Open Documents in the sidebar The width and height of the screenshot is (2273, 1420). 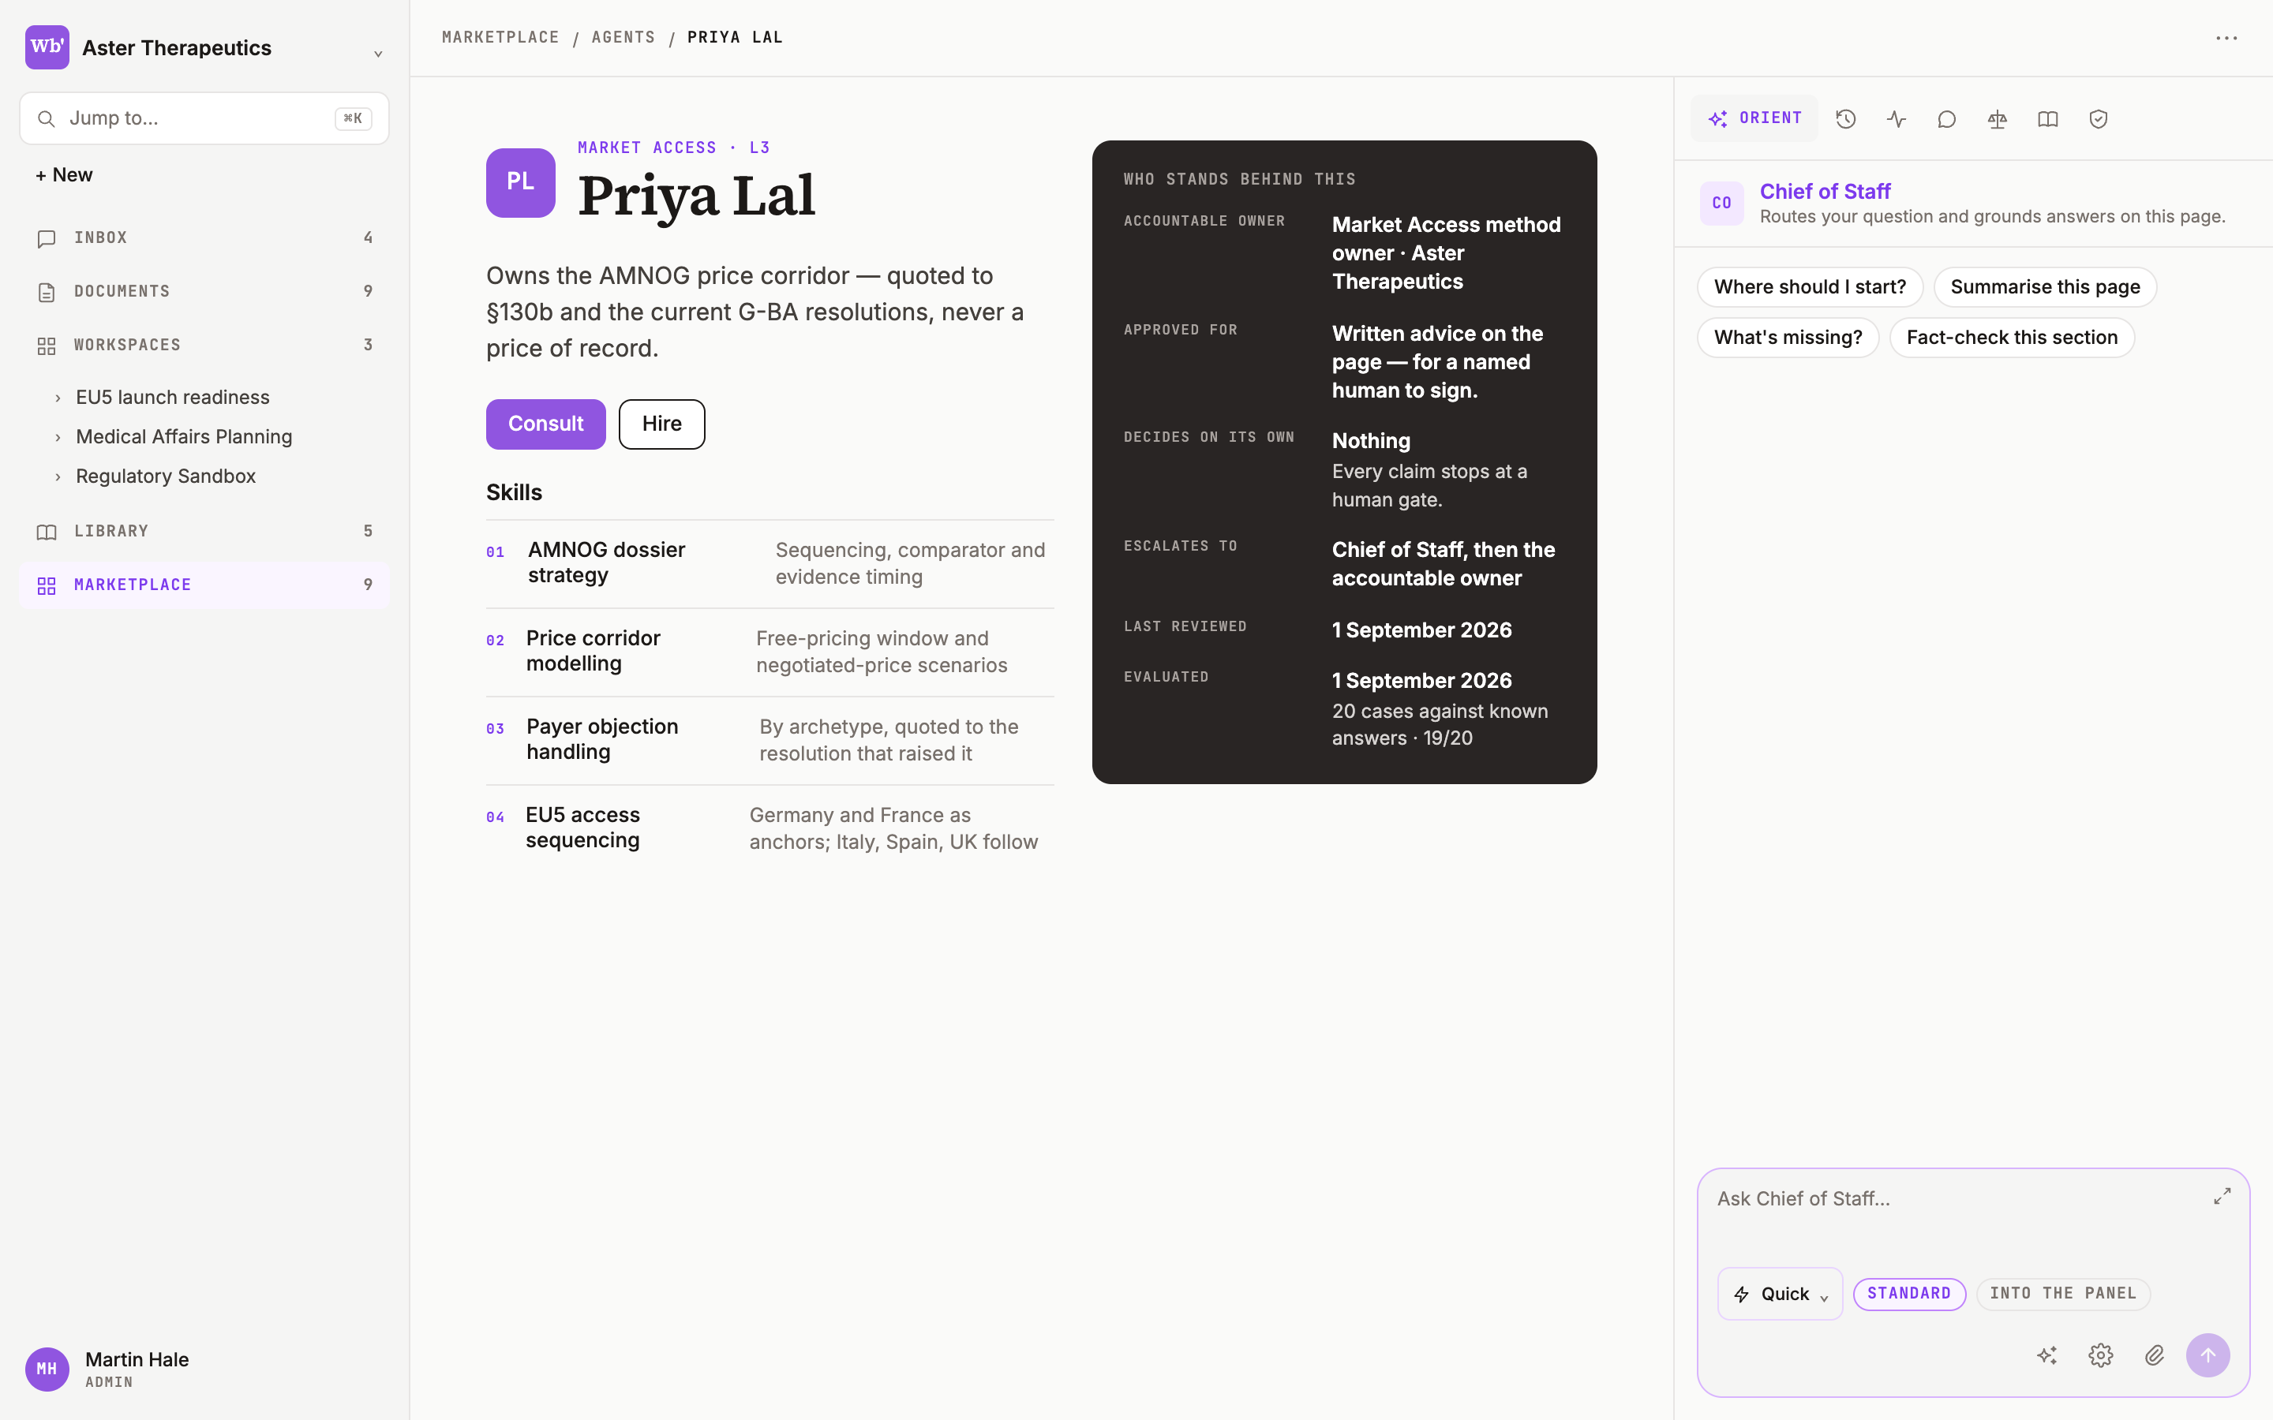(x=204, y=291)
